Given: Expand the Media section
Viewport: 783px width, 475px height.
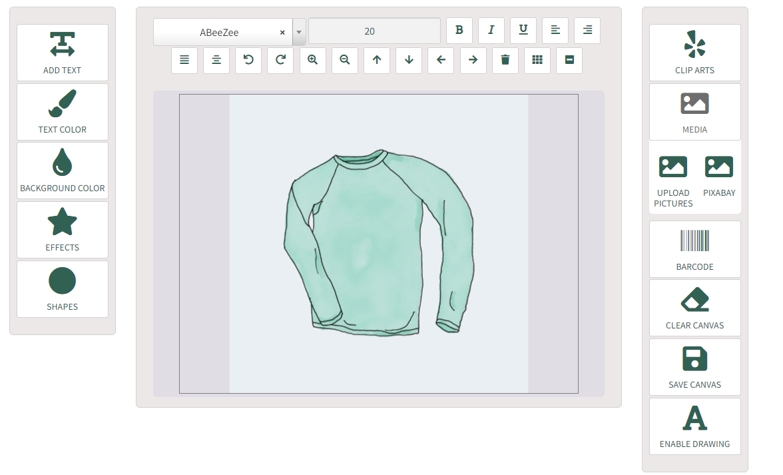Looking at the screenshot, I should click(694, 112).
